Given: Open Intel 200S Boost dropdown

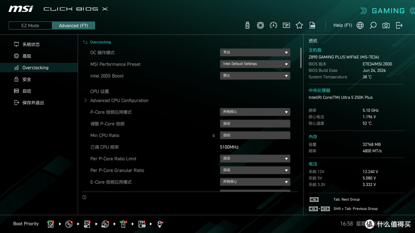Looking at the screenshot, I should 255,75.
